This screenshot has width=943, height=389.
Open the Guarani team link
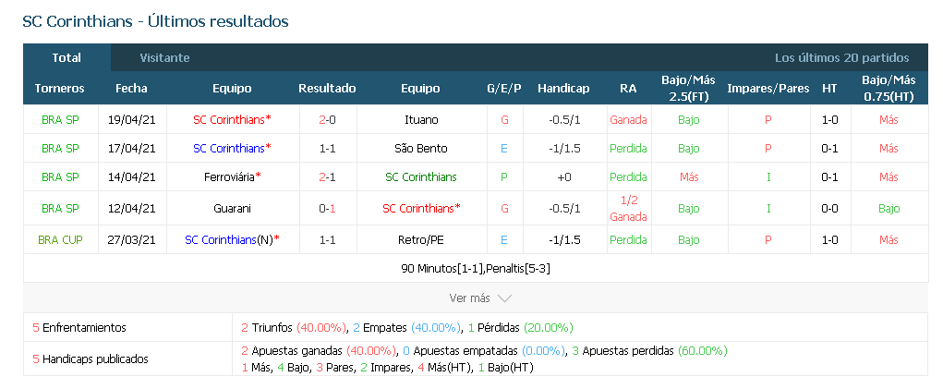point(232,209)
